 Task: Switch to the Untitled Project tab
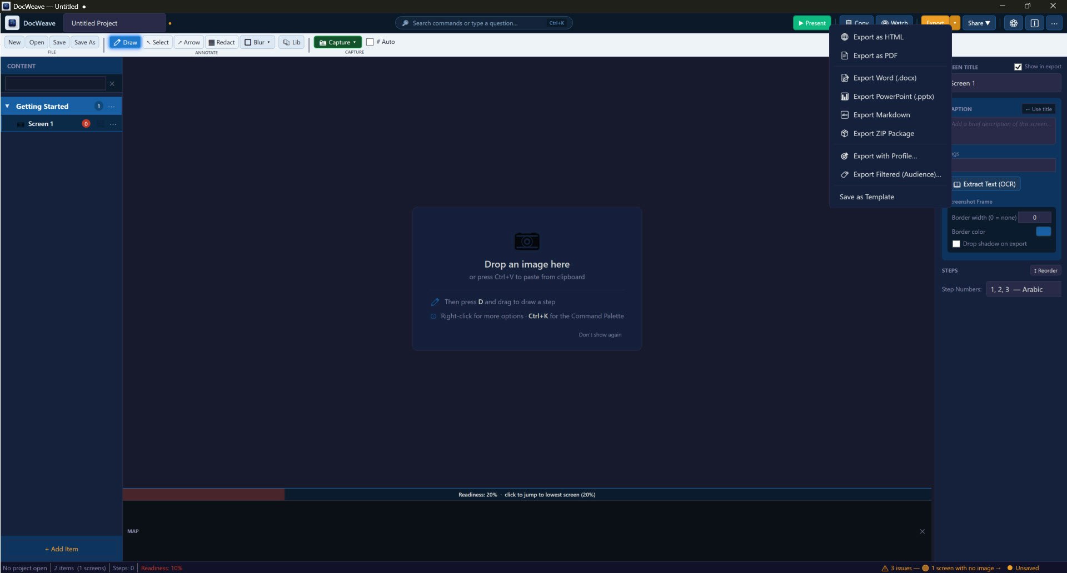(114, 23)
